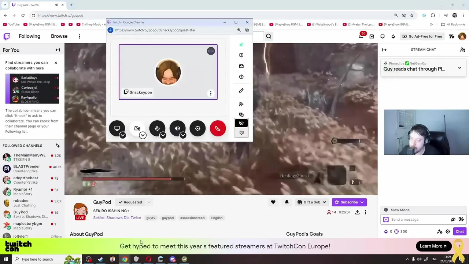Open Guest Star call settings gear
469x264 pixels.
tap(197, 128)
